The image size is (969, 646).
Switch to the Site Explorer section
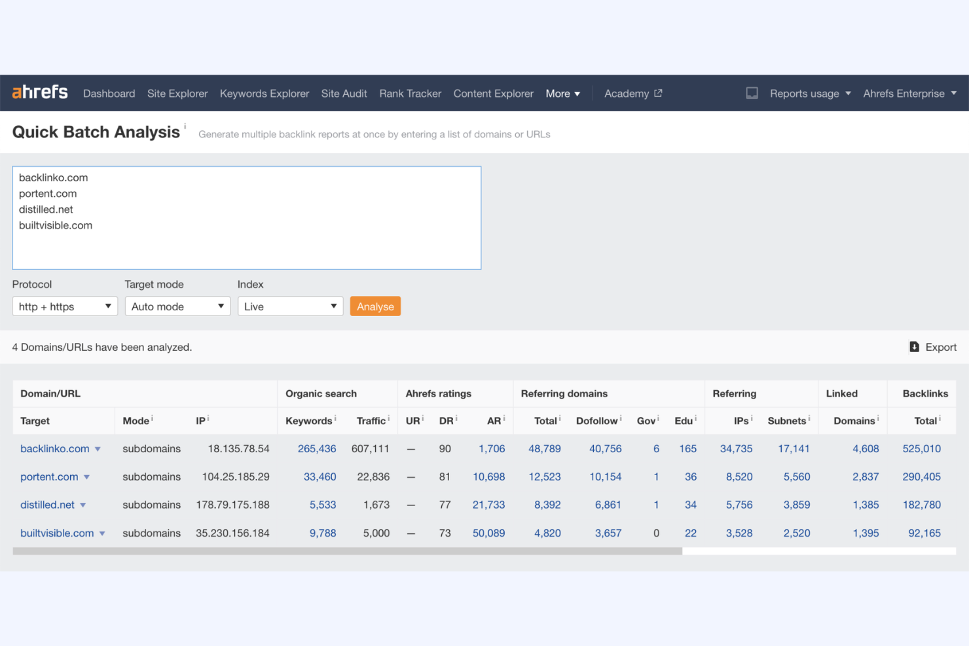point(177,93)
